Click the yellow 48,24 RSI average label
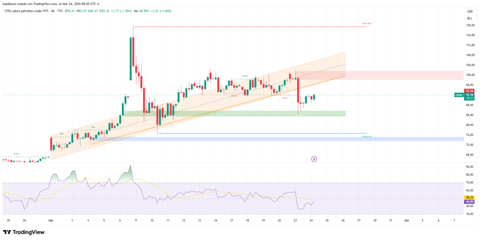The height and width of the screenshot is (240, 480). (469, 197)
